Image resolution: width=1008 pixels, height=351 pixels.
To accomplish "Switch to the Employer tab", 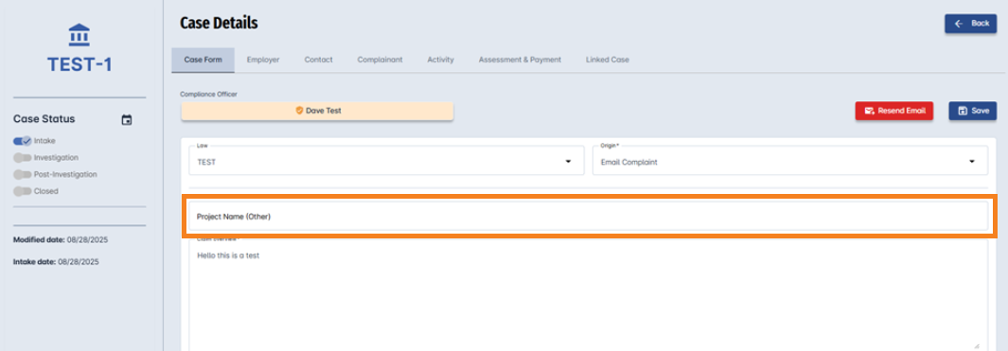I will coord(263,60).
